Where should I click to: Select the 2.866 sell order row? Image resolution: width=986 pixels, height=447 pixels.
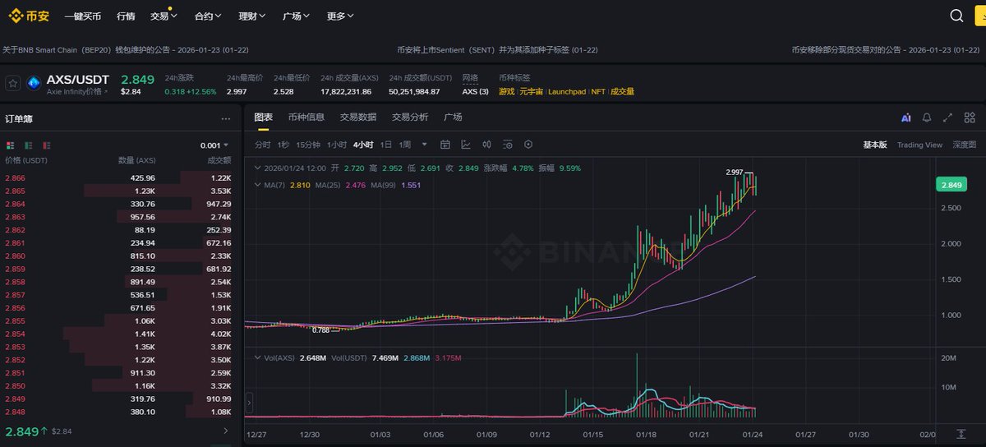point(121,177)
